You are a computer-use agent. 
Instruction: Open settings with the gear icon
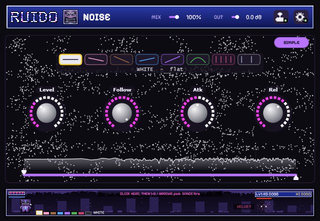(x=301, y=17)
